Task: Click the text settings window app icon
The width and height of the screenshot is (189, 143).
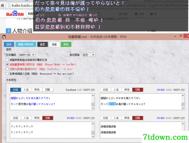Action: (x=4, y=37)
